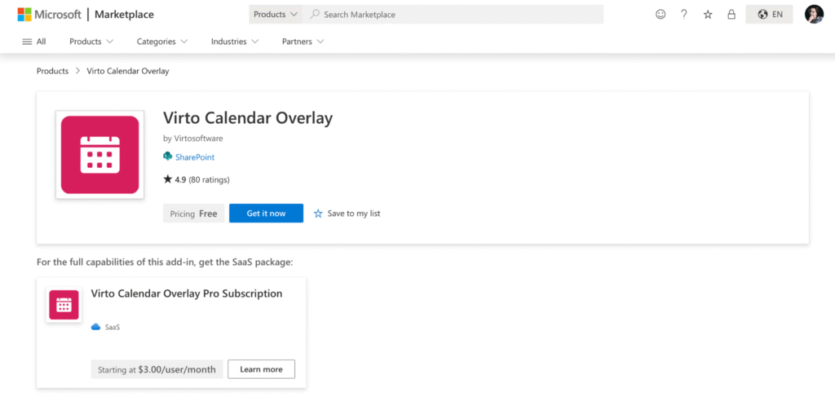The image size is (835, 401).
Task: Click the Starting at $3.00/user/month label
Action: [x=157, y=369]
